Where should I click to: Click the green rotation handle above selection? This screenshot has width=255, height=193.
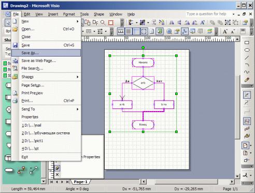click(x=143, y=48)
